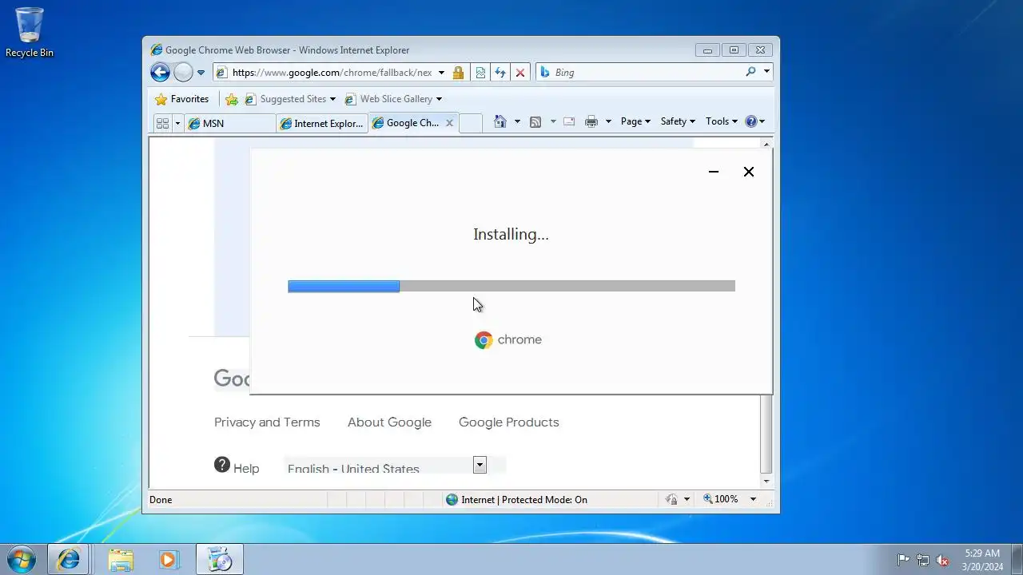The height and width of the screenshot is (575, 1023).
Task: Toggle Compatibility View icon in address bar
Action: pos(480,73)
